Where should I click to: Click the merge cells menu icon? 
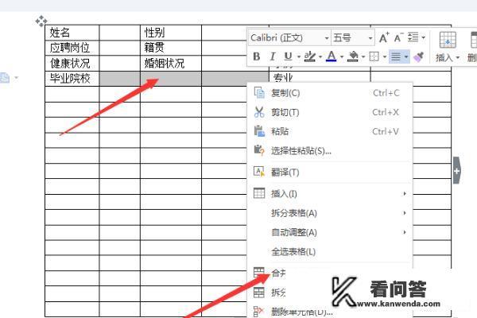[259, 273]
